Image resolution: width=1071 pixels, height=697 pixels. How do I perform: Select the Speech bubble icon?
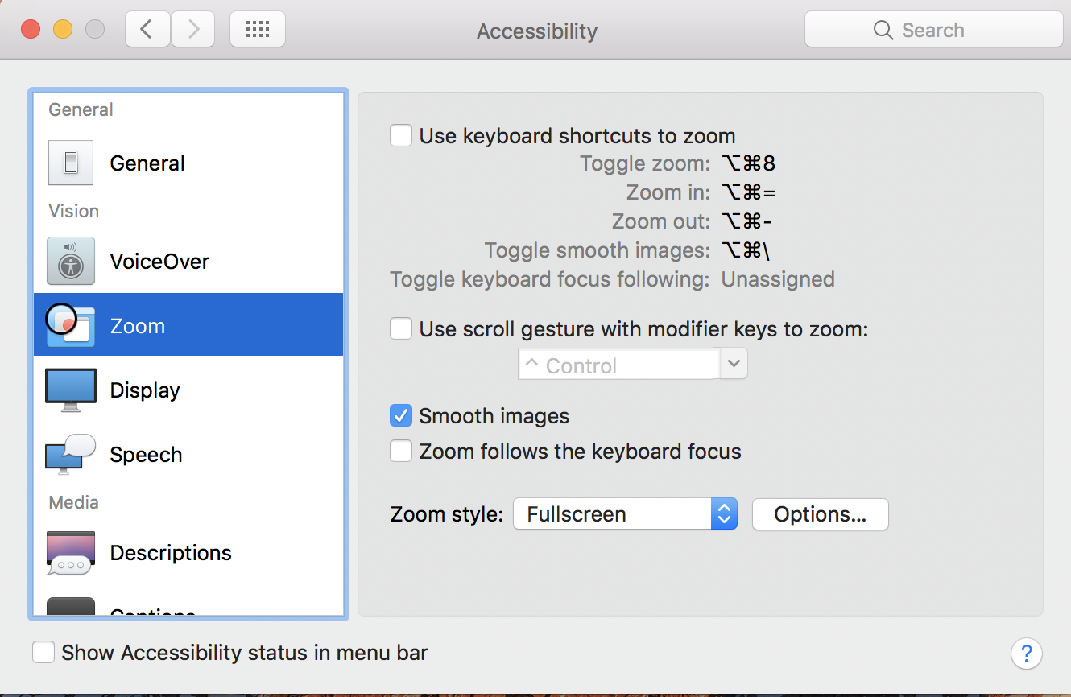click(x=71, y=455)
